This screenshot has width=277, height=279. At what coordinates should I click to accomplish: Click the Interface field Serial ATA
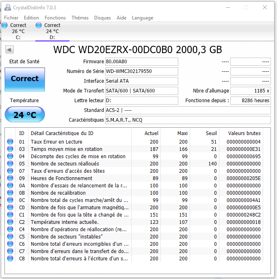click(142, 81)
